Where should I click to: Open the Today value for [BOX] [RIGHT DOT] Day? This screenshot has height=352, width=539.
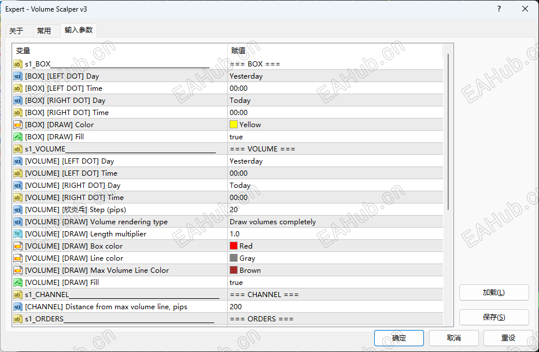click(x=335, y=100)
